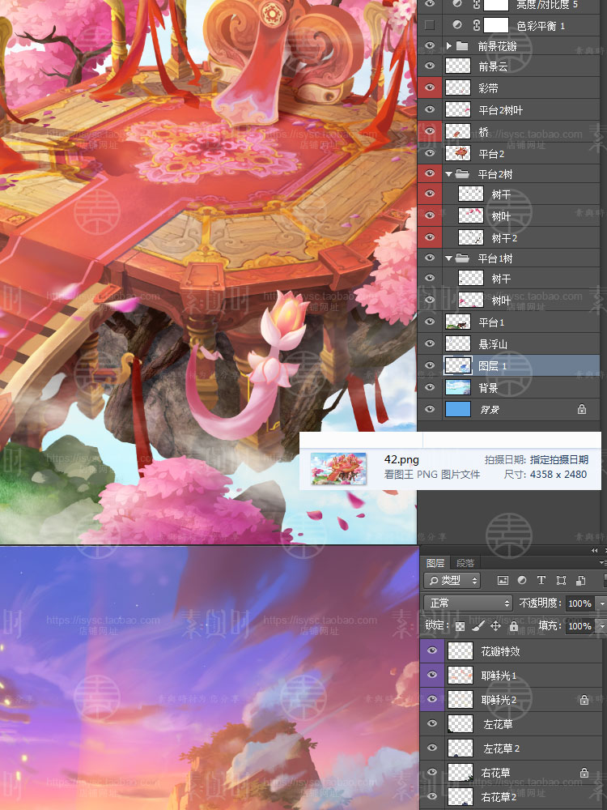Collapse the 平台1树 group arrow
Screen dimensions: 607x810
coord(448,258)
